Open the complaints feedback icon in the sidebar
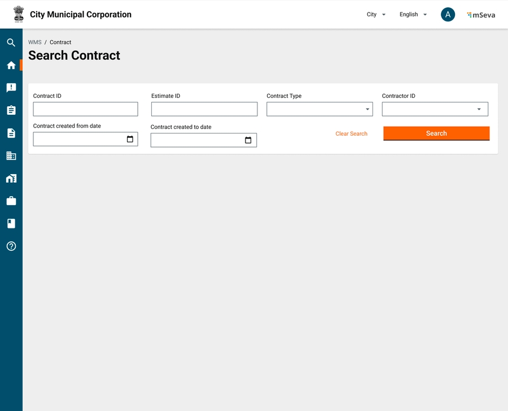 11,88
